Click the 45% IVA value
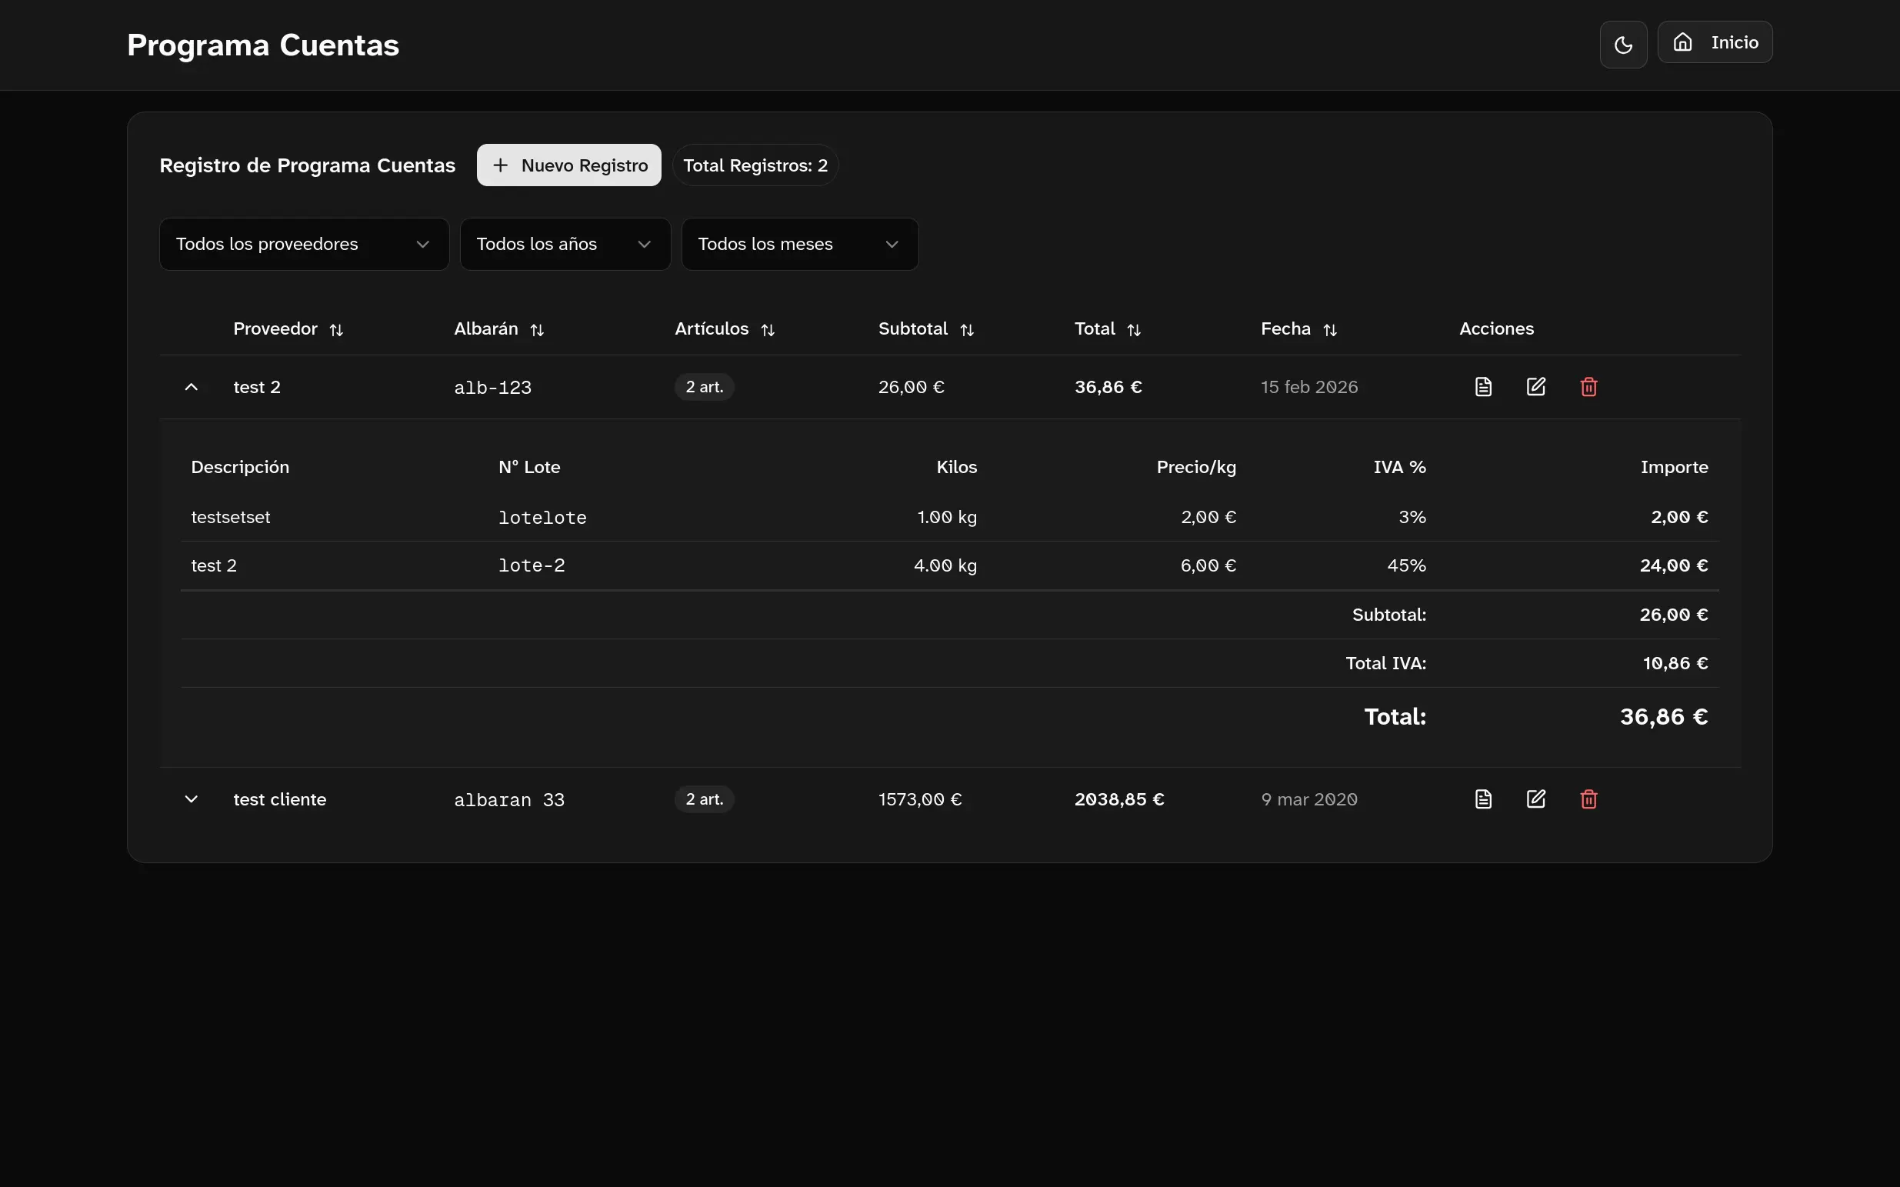This screenshot has width=1900, height=1187. point(1406,566)
